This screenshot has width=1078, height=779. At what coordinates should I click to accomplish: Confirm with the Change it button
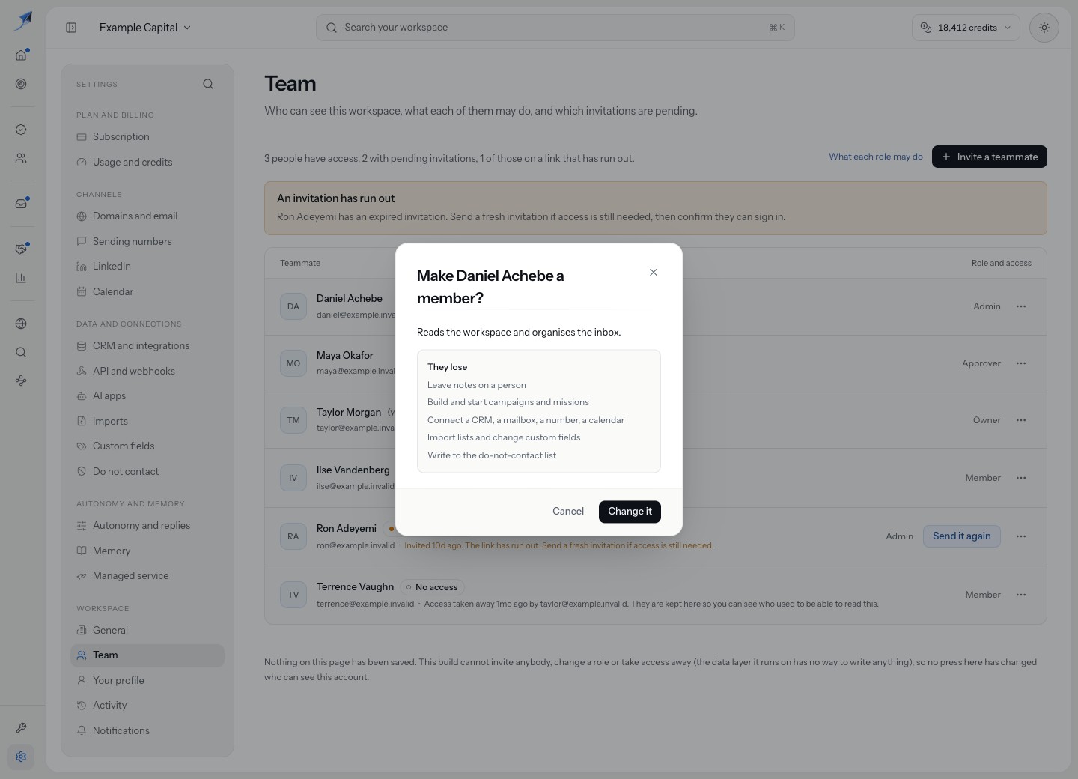[630, 512]
